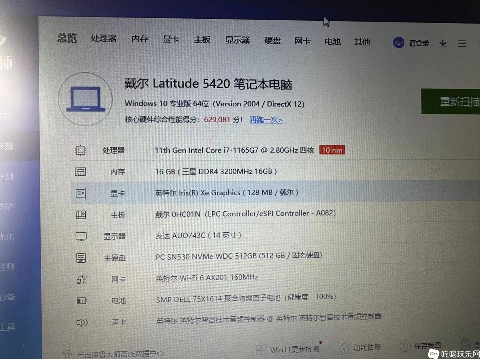The width and height of the screenshot is (480, 359).
Task: Open the 显卡 tab
Action: [x=171, y=39]
